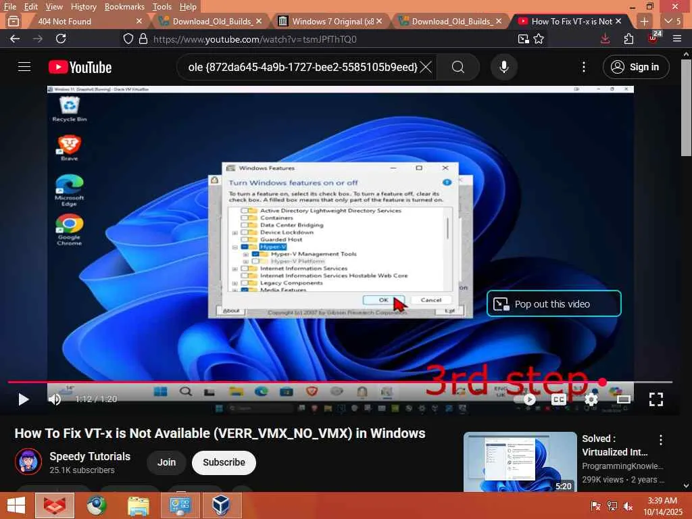Clear the YouTube search box text
The height and width of the screenshot is (519, 692).
[426, 67]
